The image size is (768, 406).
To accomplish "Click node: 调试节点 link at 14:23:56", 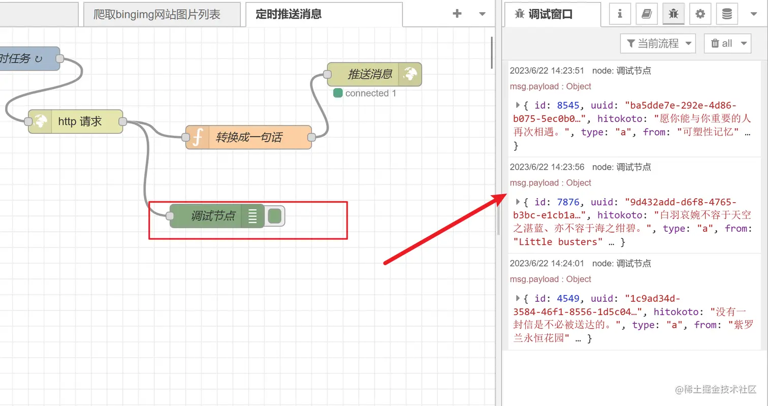I will pos(622,167).
